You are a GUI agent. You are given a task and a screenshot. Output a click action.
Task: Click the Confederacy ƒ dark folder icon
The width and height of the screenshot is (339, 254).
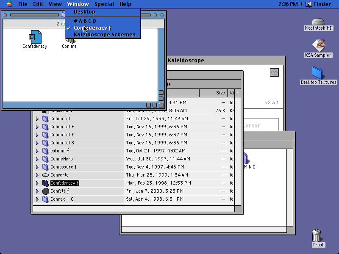45,183
